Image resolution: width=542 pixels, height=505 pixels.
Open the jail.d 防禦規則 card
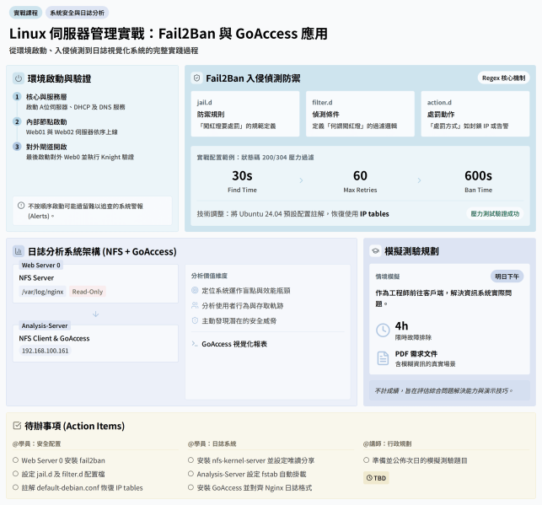pyautogui.click(x=245, y=114)
